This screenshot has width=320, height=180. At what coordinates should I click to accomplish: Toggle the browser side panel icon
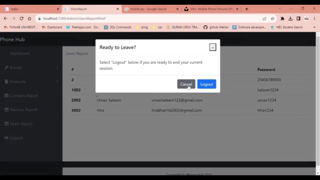click(x=298, y=19)
